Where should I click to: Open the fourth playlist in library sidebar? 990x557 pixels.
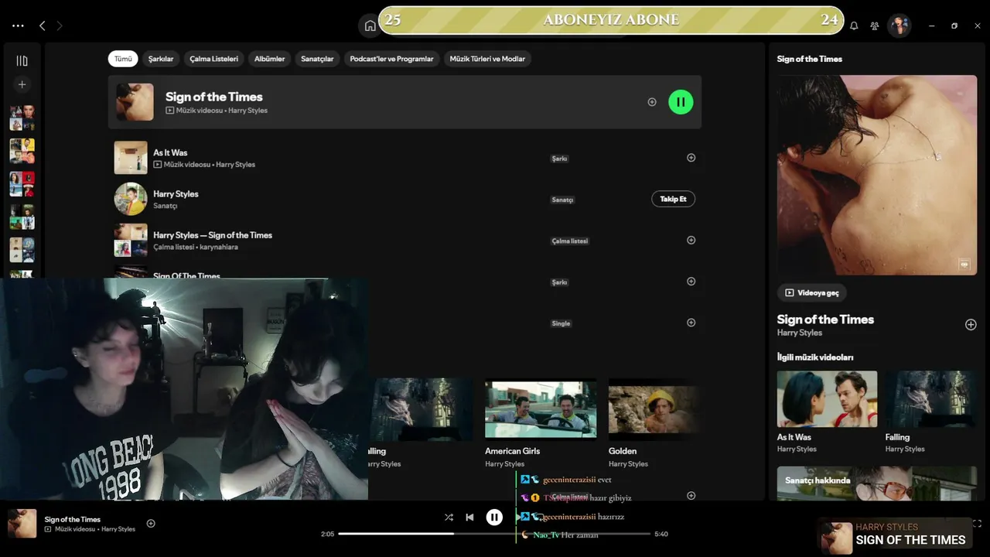22,217
